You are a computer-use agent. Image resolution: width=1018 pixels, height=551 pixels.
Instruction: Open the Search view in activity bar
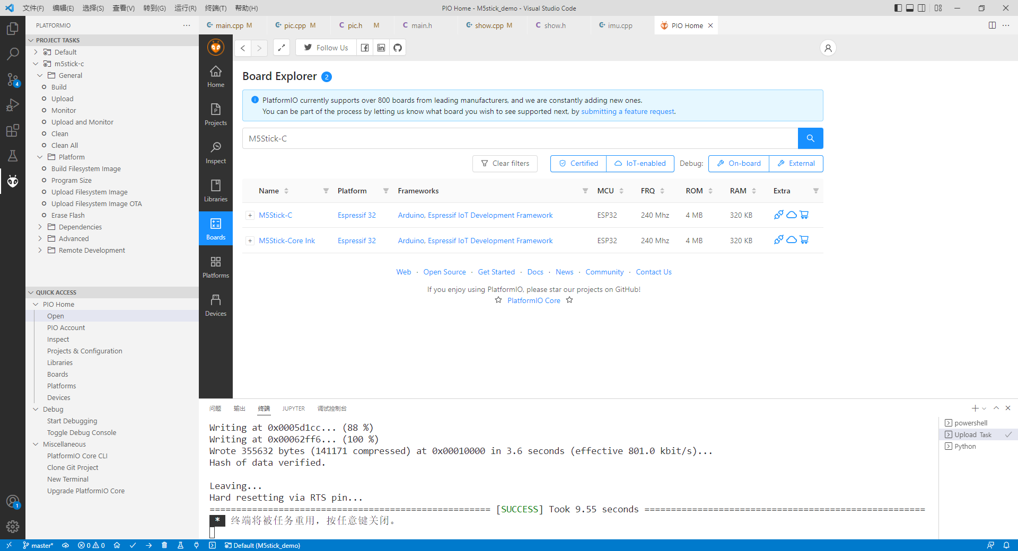tap(13, 54)
